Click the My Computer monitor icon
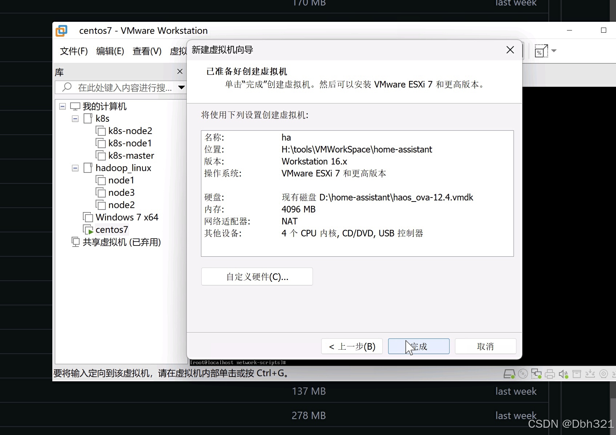The image size is (616, 435). pyautogui.click(x=75, y=106)
